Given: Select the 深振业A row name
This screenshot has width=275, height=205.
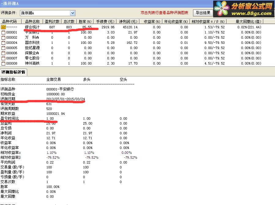Looking at the screenshot, I should point(32,53).
